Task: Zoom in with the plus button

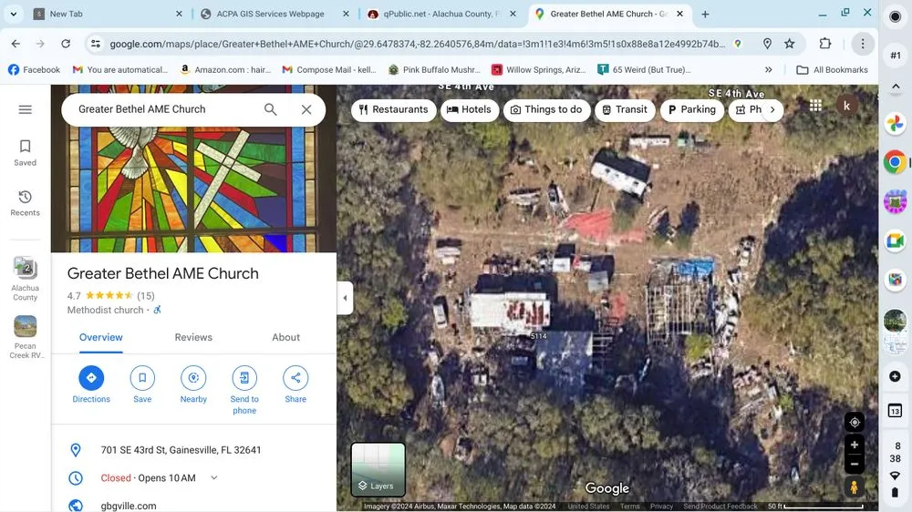Action: (855, 445)
